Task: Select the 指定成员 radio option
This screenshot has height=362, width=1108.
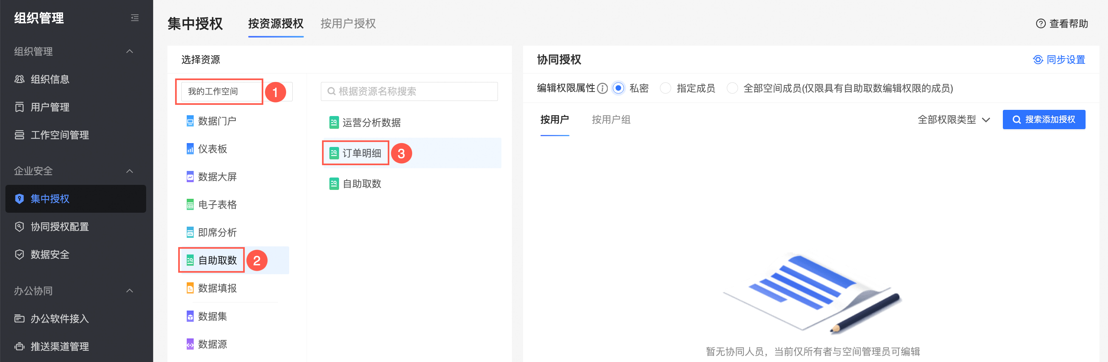Action: tap(665, 88)
